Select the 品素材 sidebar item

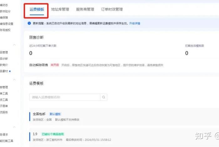[x=5, y=71]
